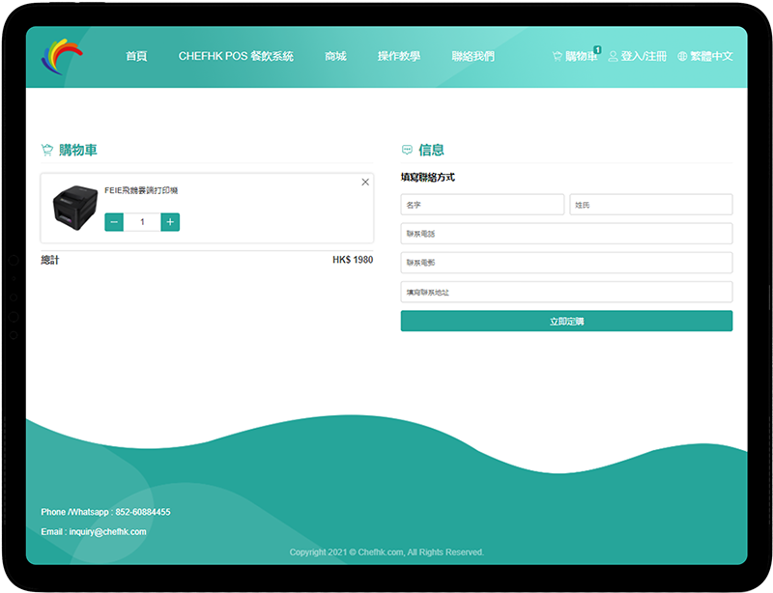The width and height of the screenshot is (773, 593).
Task: Open the FEIE飛鵝雲端打印機 product name
Action: tap(141, 190)
